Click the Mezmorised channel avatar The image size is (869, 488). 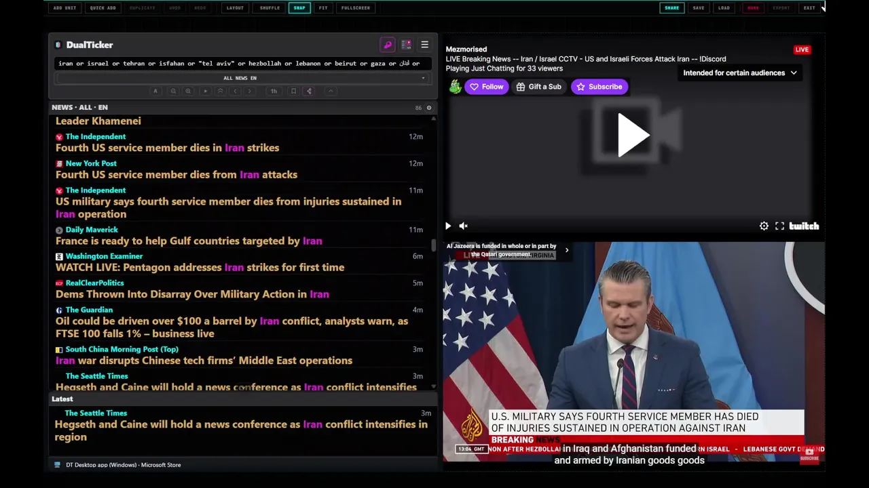click(455, 87)
